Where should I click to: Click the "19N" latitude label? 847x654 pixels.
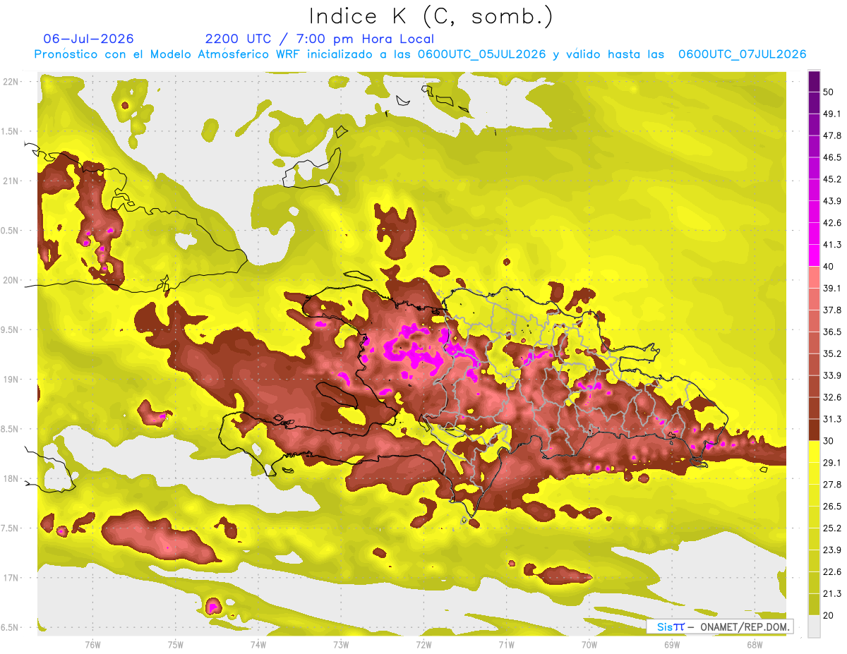coord(12,379)
